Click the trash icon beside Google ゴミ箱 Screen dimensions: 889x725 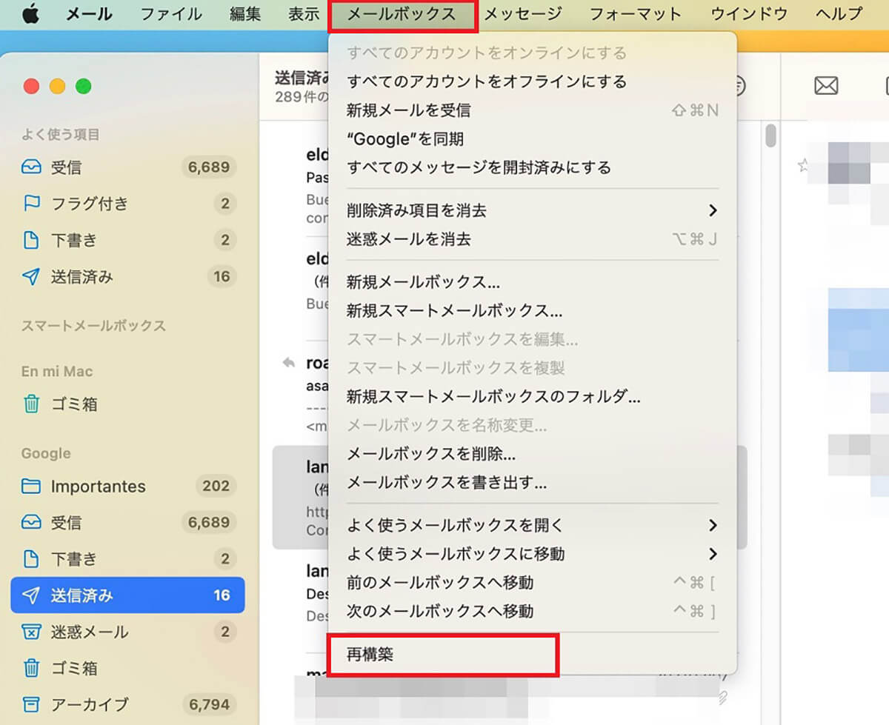coord(31,668)
